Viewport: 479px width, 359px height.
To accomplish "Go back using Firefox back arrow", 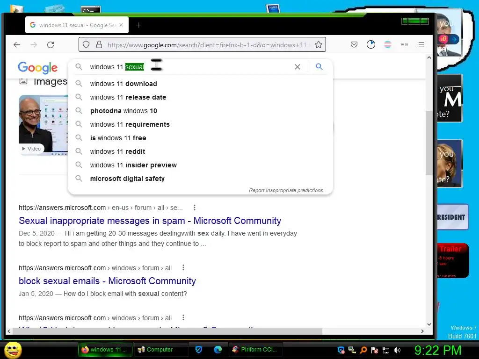I will pyautogui.click(x=17, y=44).
